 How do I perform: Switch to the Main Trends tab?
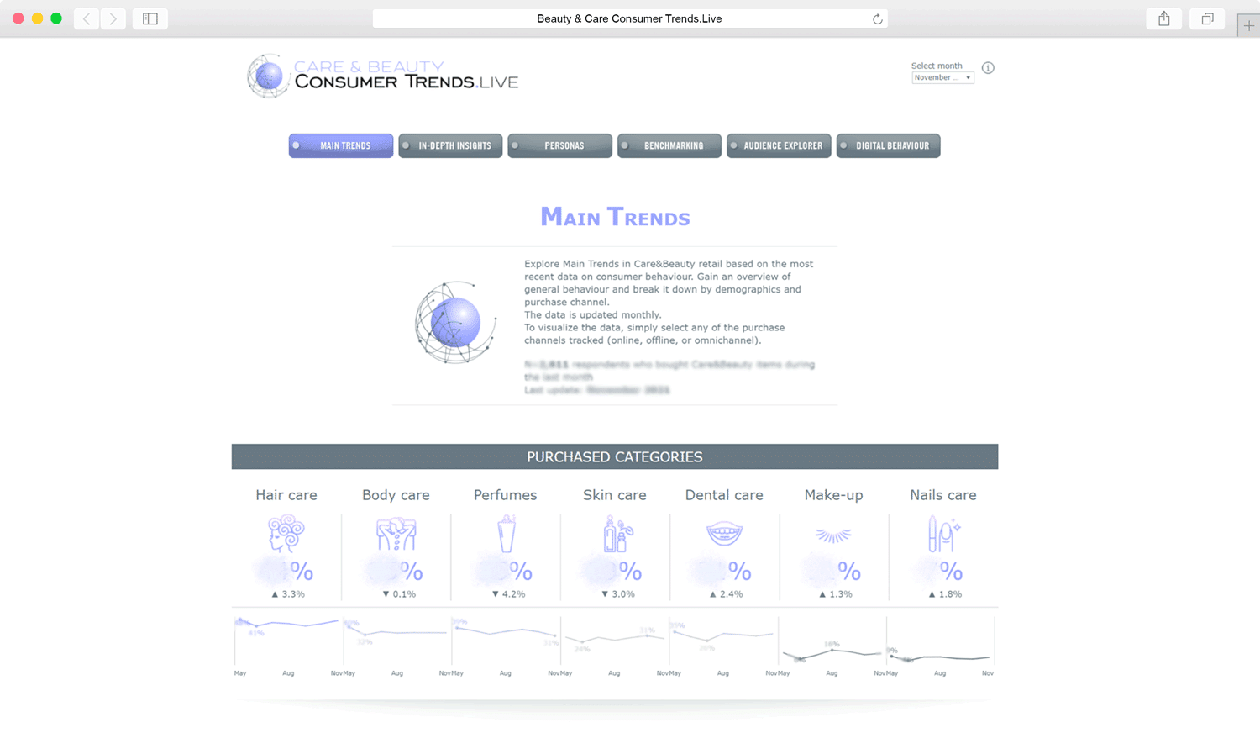pyautogui.click(x=341, y=145)
